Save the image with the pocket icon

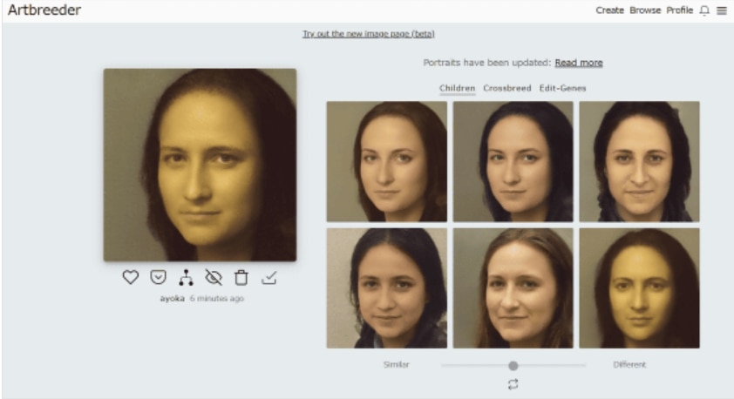pos(159,277)
